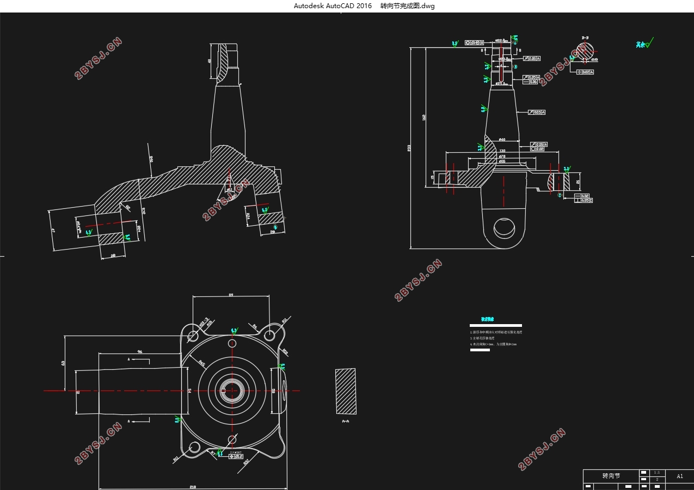Click the 0.02 A symmetry tolerance frame
The image size is (694, 490).
[585, 72]
